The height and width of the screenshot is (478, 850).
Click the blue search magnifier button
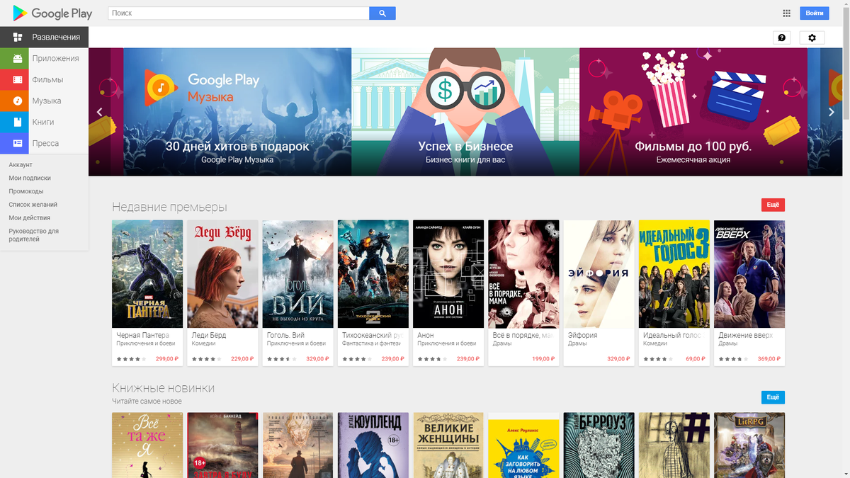[382, 13]
